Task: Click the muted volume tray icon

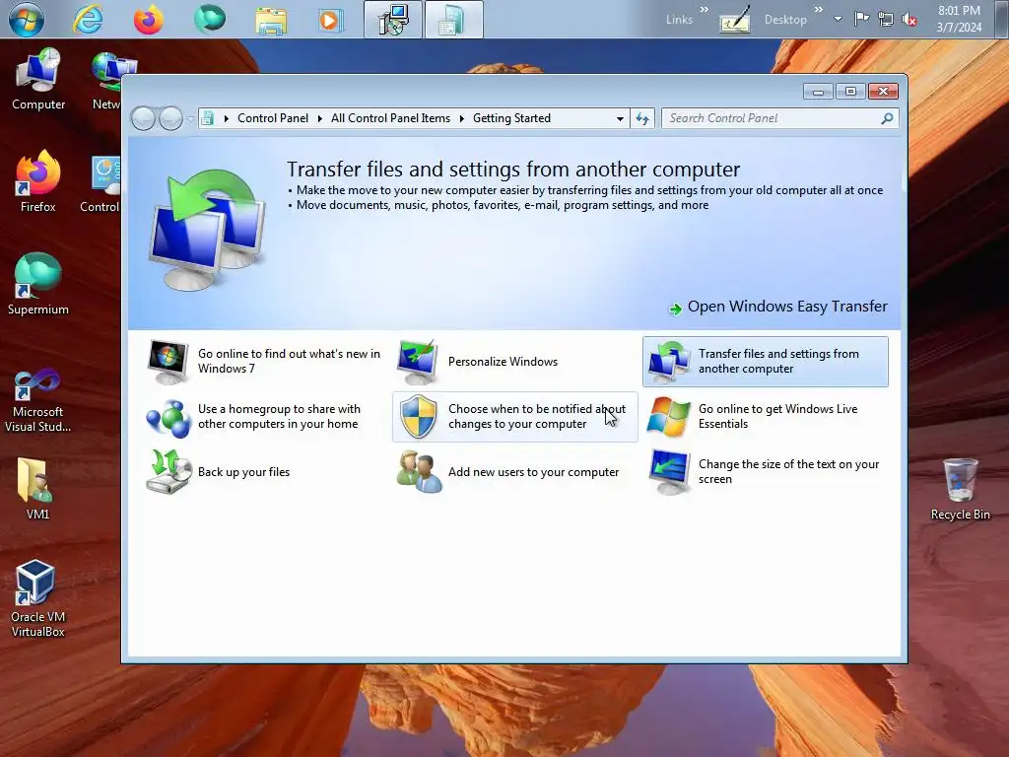Action: point(909,20)
